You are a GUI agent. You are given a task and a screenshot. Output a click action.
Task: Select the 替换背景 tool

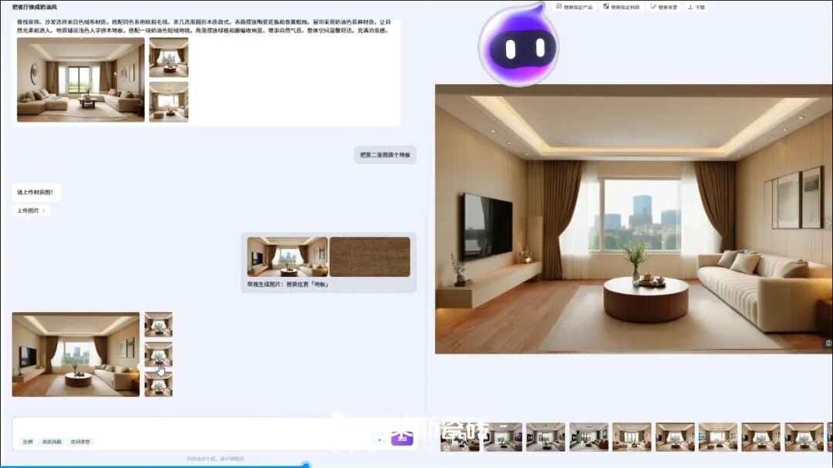coord(664,7)
